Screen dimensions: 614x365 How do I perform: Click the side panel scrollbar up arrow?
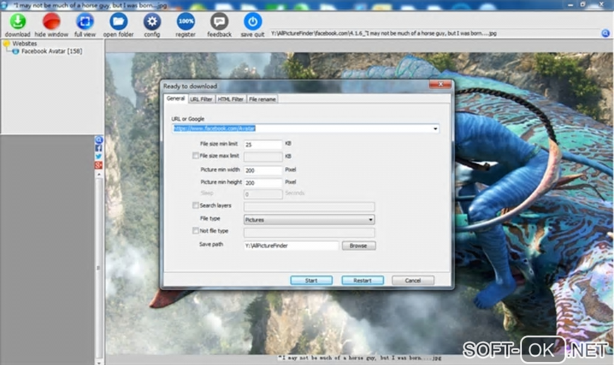99,174
